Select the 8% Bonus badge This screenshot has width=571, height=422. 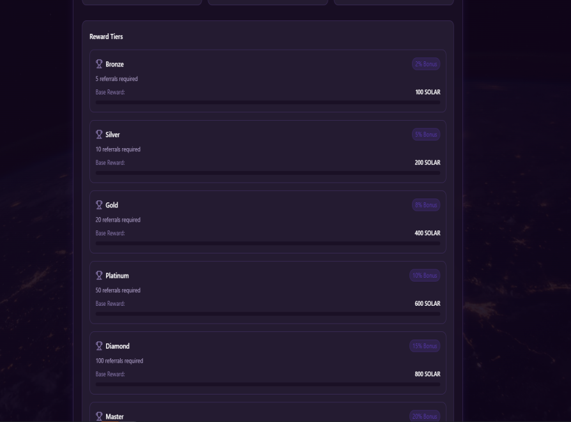(426, 205)
